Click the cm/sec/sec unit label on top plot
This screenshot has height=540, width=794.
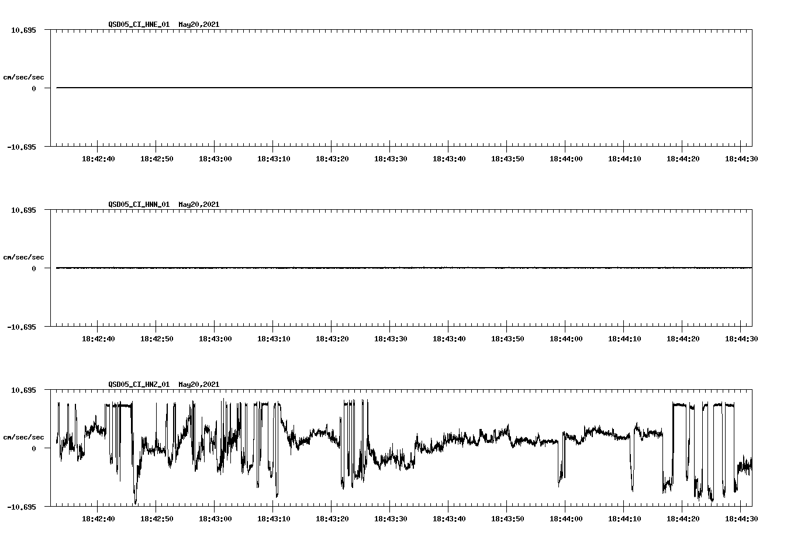coord(25,75)
